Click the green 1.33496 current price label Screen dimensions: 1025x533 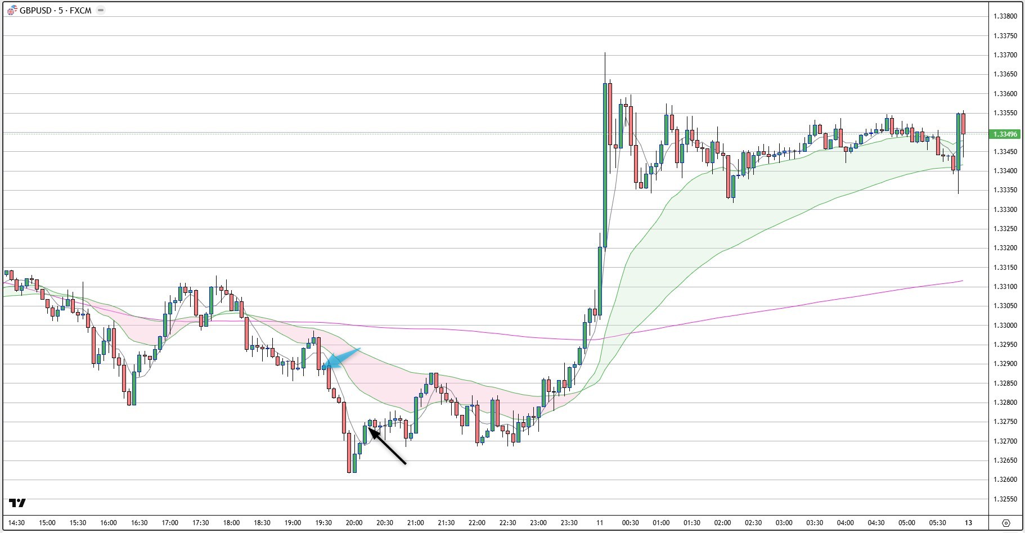coord(1005,134)
